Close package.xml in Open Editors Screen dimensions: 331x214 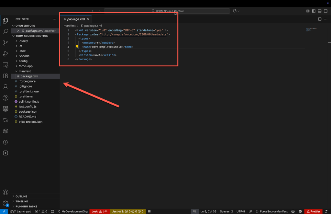pyautogui.click(x=18, y=31)
